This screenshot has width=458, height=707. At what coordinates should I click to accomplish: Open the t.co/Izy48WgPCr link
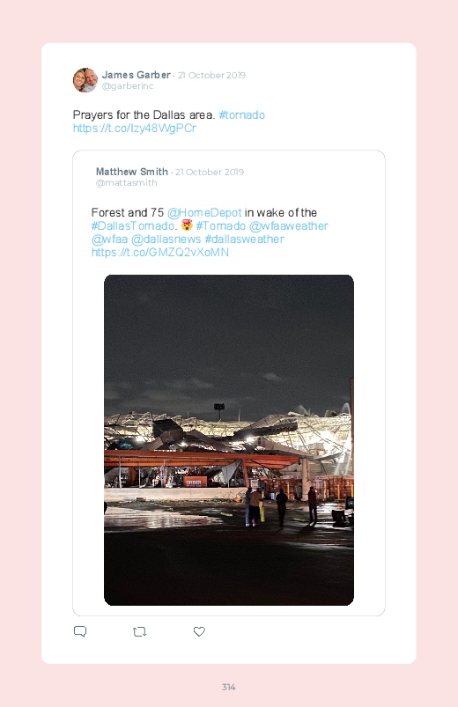pos(135,129)
